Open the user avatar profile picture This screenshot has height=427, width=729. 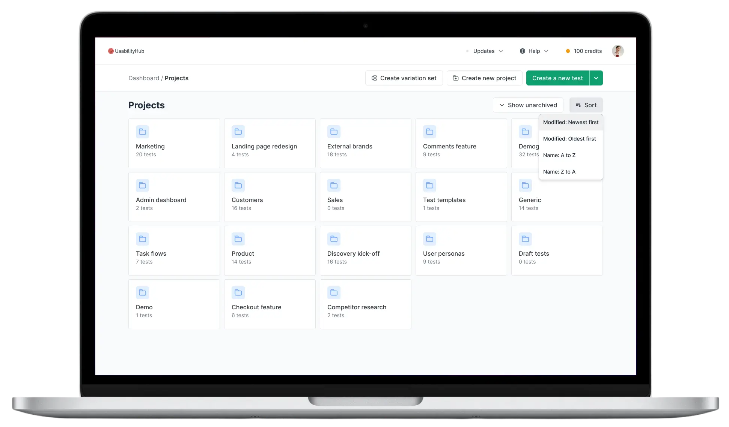pos(618,51)
